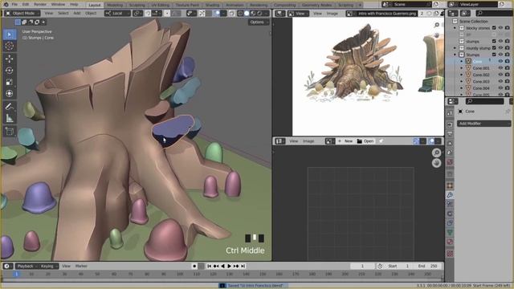Open World properties tab

click(450, 162)
